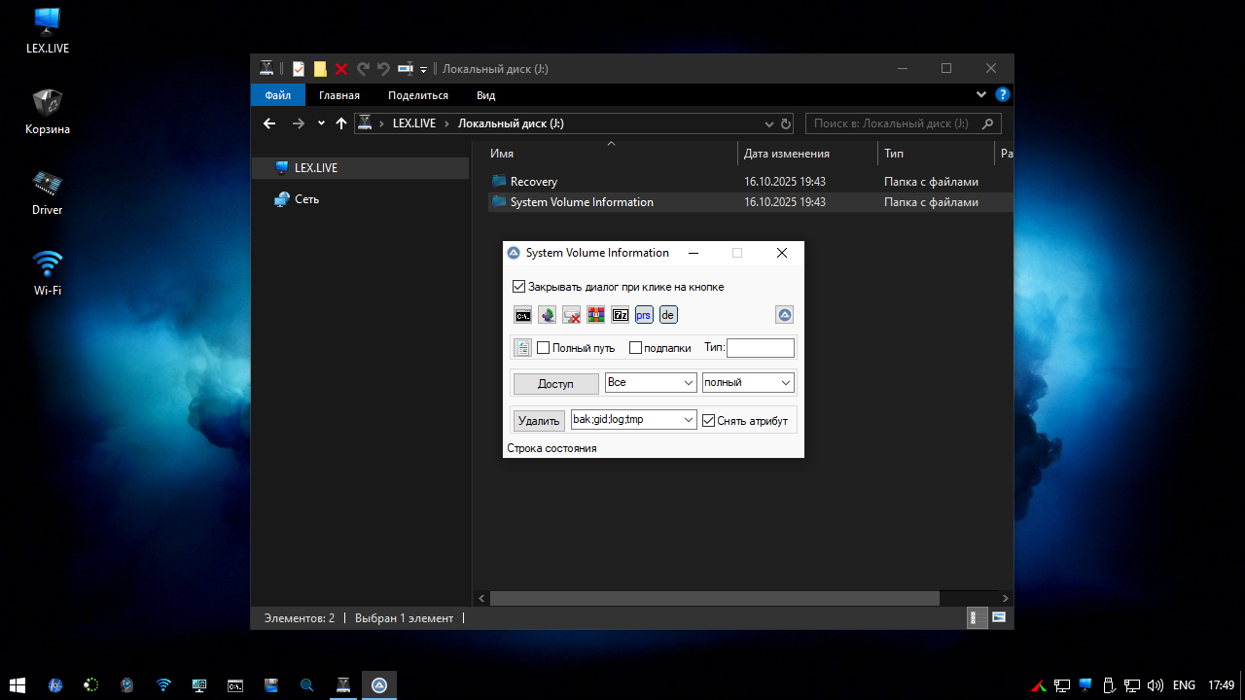The image size is (1245, 700).
Task: Toggle 'Закрывать диалог при клике на кнопке' checkbox
Action: [518, 287]
